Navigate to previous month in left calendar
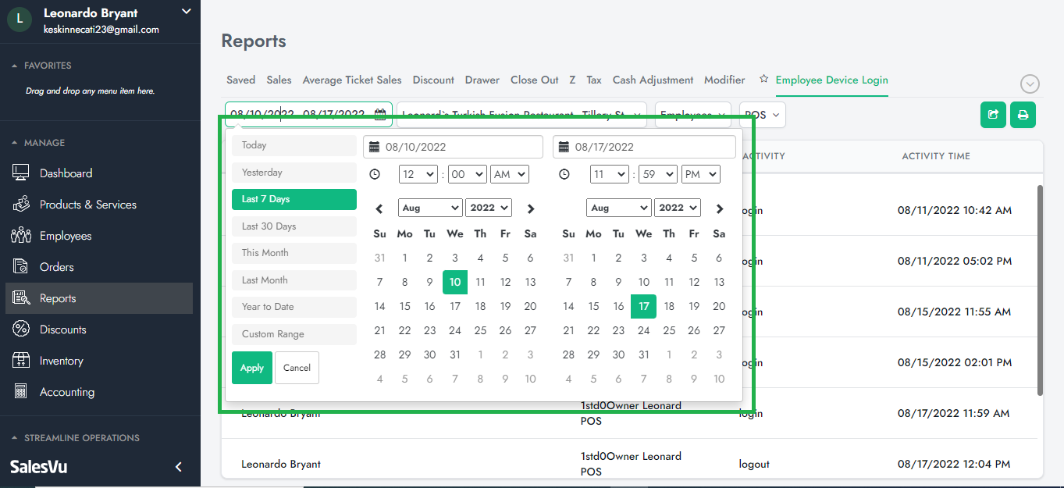This screenshot has width=1064, height=488. coord(379,208)
